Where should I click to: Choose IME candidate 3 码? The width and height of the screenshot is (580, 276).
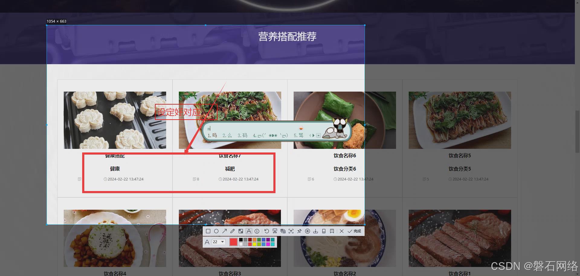(242, 135)
